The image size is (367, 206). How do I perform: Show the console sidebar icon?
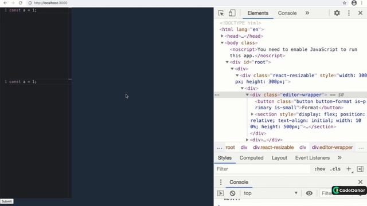220,193
